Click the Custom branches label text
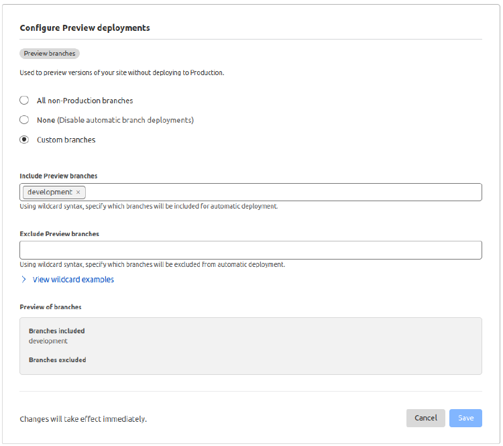Image resolution: width=503 pixels, height=446 pixels. click(66, 140)
